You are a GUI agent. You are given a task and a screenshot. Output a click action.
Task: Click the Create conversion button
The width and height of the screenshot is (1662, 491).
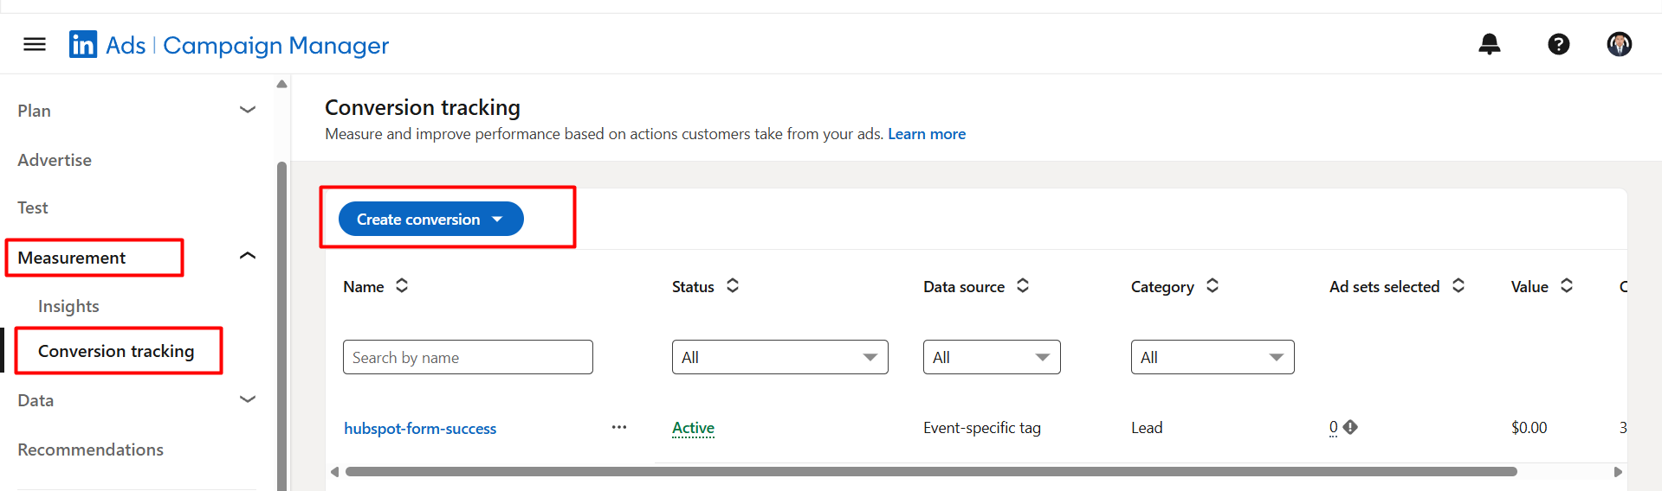(x=430, y=219)
